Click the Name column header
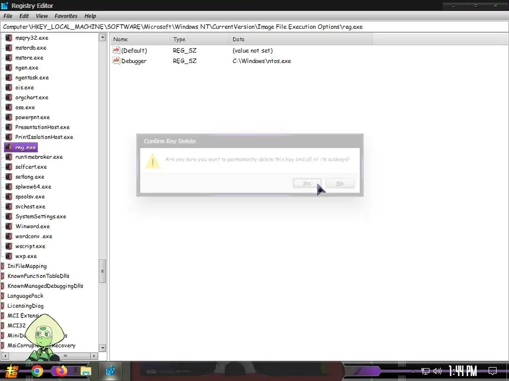Screen dimensions: 509x381 coord(140,39)
